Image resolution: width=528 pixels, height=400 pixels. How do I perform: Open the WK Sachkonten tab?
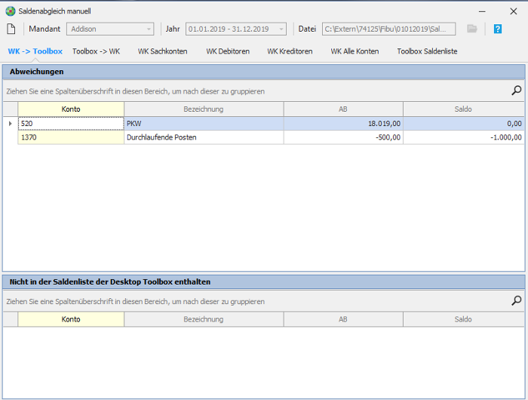coord(162,51)
